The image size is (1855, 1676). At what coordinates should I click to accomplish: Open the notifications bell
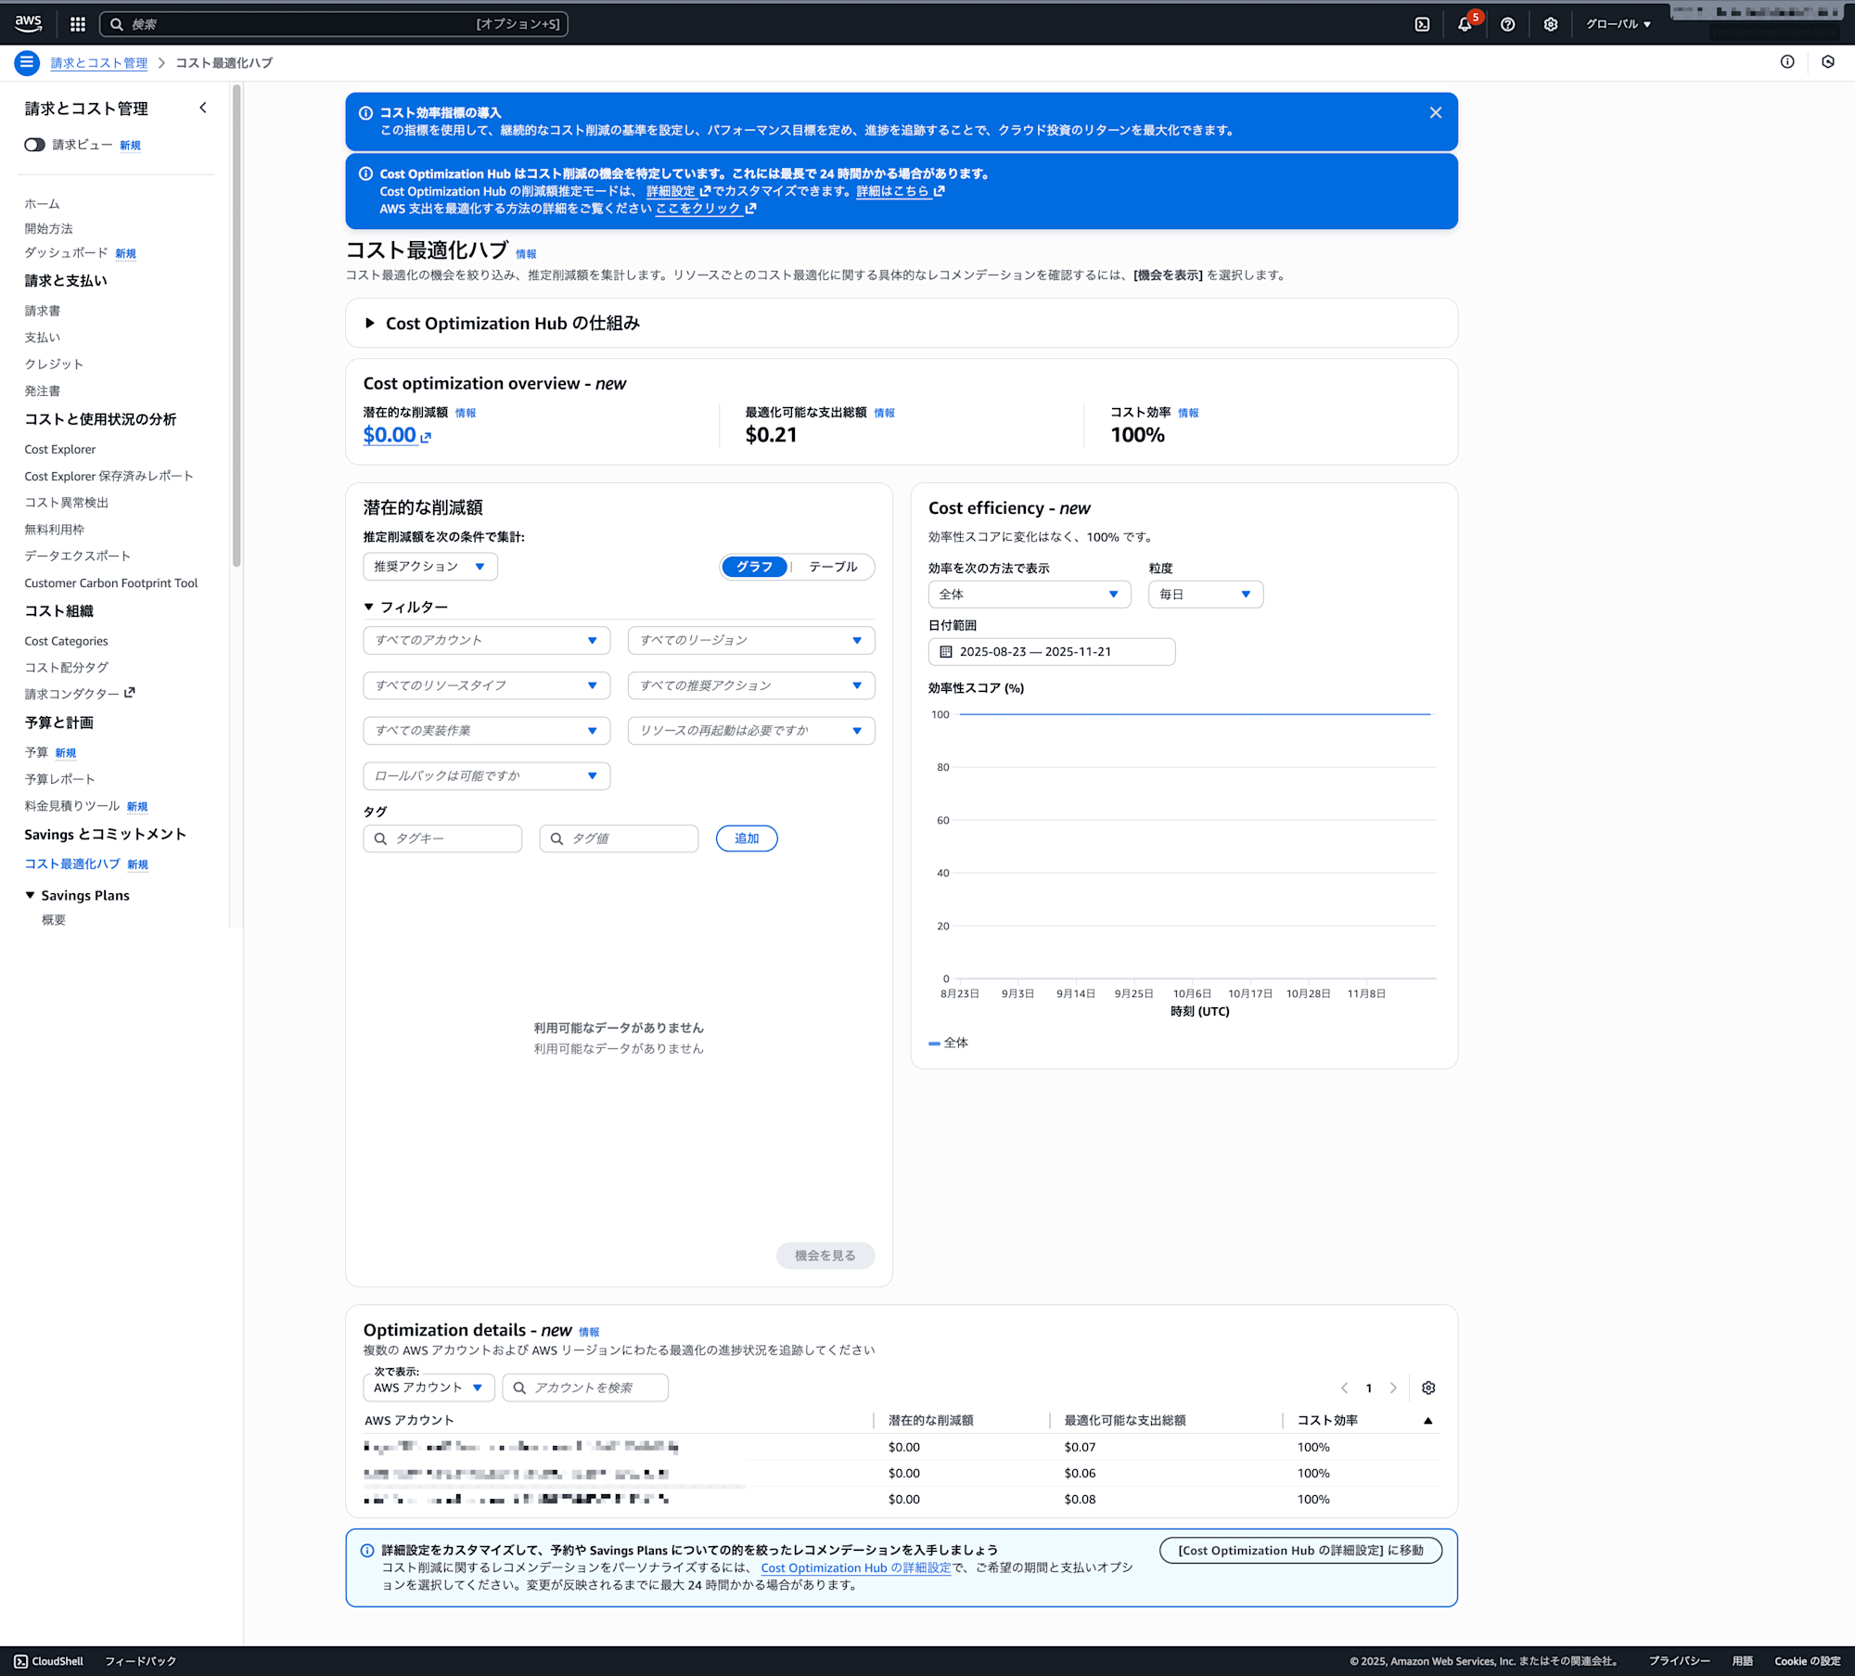point(1465,24)
